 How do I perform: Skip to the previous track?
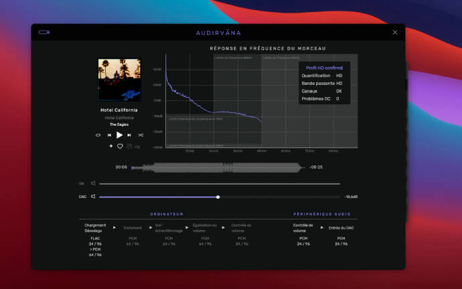pyautogui.click(x=109, y=135)
